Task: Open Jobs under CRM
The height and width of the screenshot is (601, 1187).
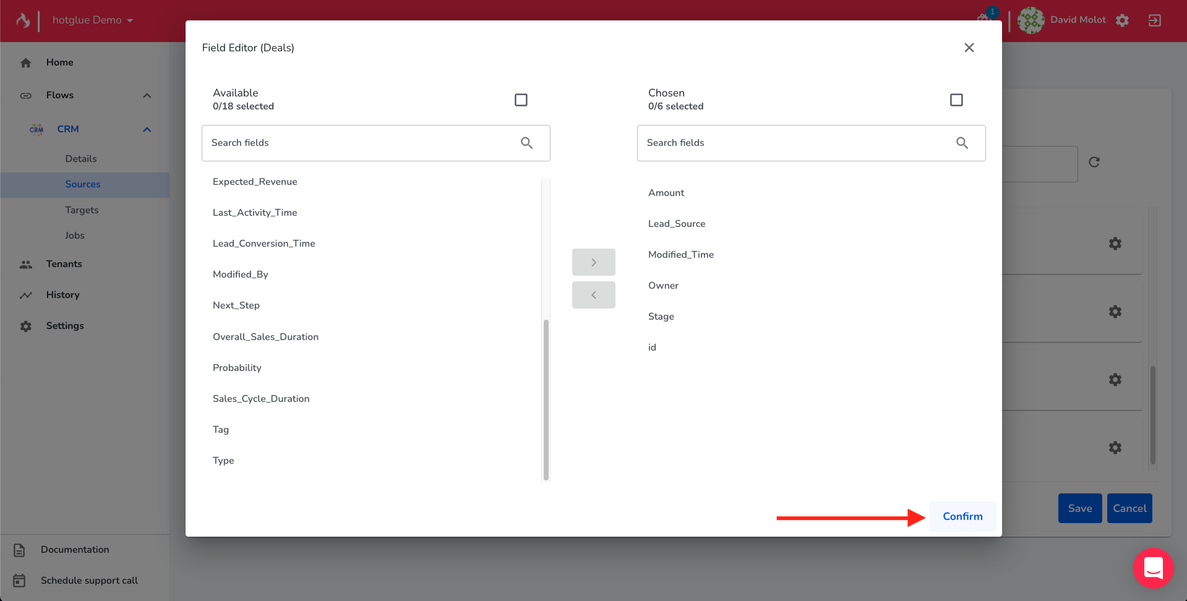Action: pyautogui.click(x=74, y=236)
